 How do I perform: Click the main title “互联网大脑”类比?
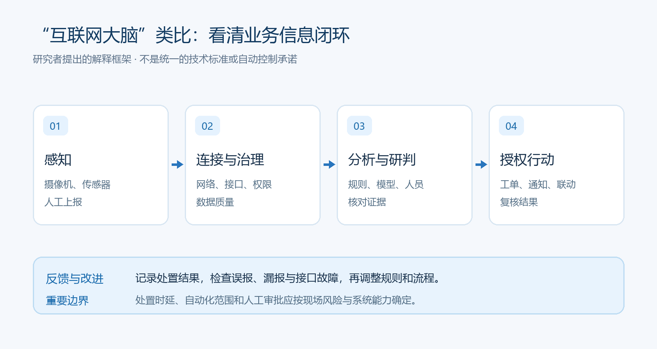coord(196,35)
